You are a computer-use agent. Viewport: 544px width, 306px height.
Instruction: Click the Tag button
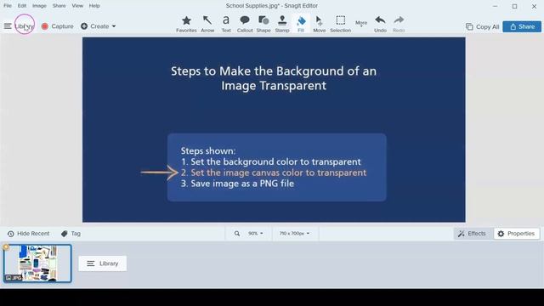tap(71, 234)
